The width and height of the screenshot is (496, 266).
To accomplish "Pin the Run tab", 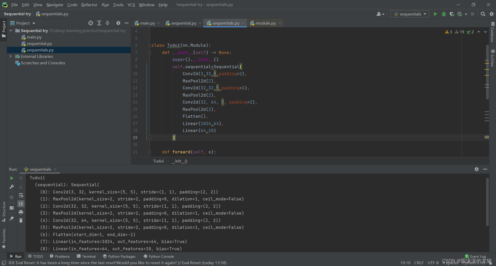I will (12, 218).
